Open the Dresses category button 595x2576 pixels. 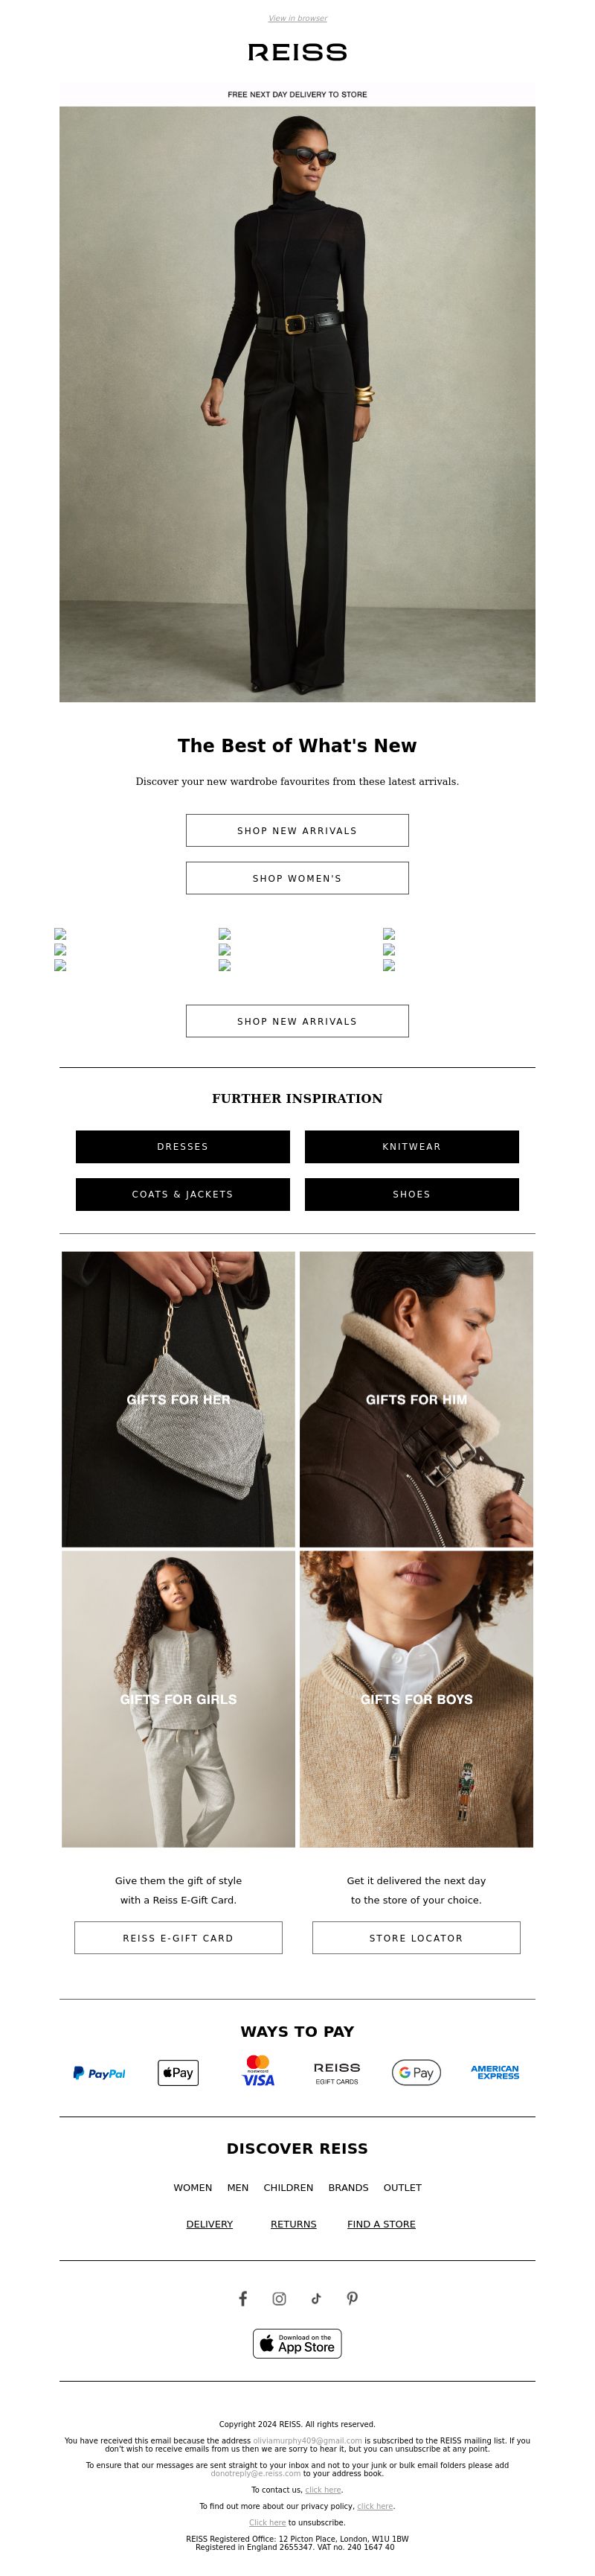(183, 1146)
